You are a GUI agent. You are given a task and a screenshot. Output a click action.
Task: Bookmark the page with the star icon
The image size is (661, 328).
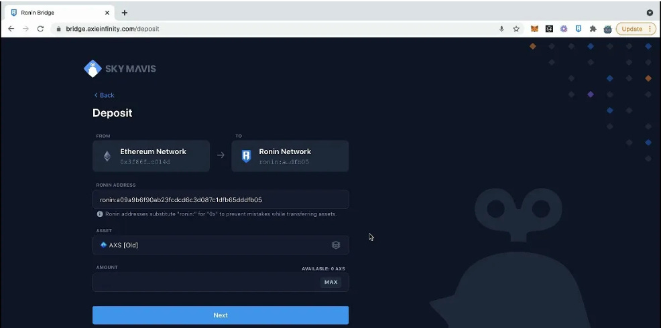pyautogui.click(x=516, y=29)
